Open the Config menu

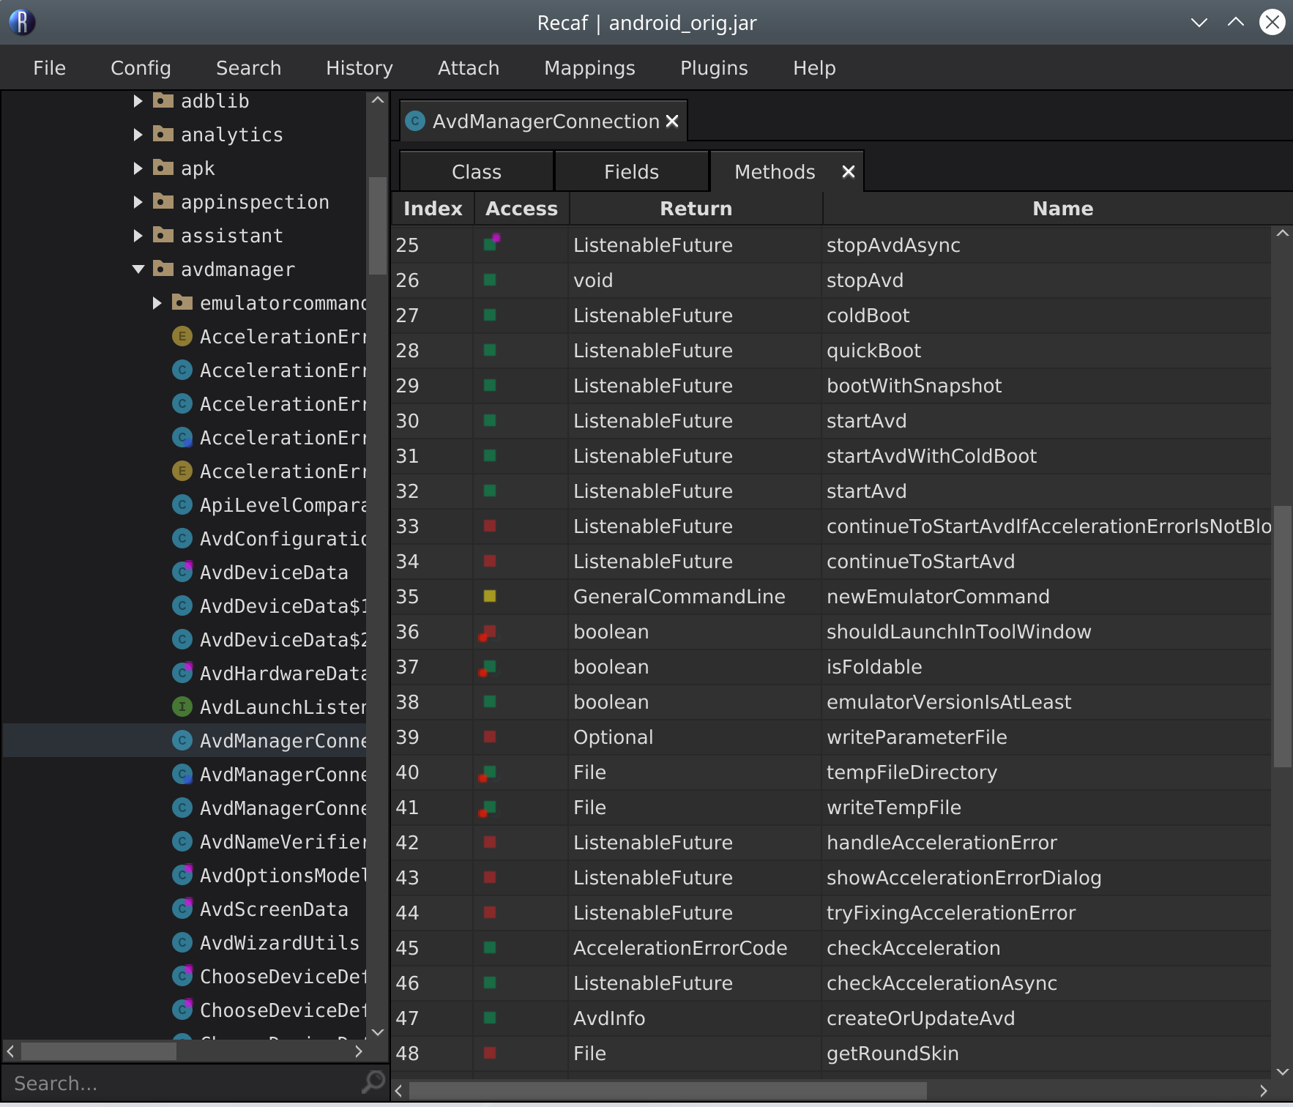point(141,67)
